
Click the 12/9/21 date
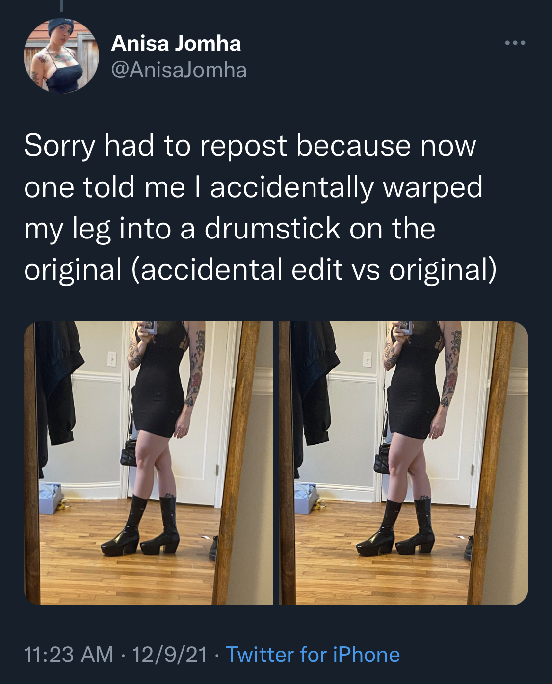[170, 655]
